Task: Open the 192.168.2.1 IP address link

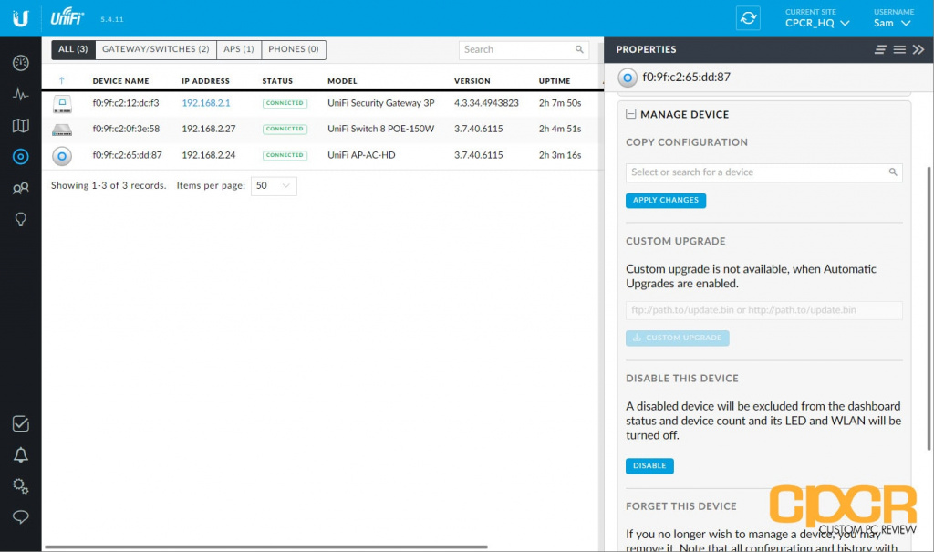Action: click(206, 103)
